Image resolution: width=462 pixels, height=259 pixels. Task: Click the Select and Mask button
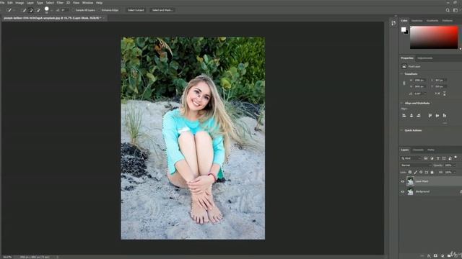tap(162, 10)
